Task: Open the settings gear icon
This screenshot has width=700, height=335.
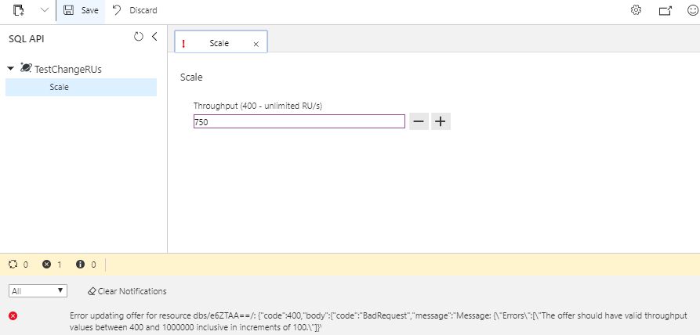Action: [x=637, y=10]
